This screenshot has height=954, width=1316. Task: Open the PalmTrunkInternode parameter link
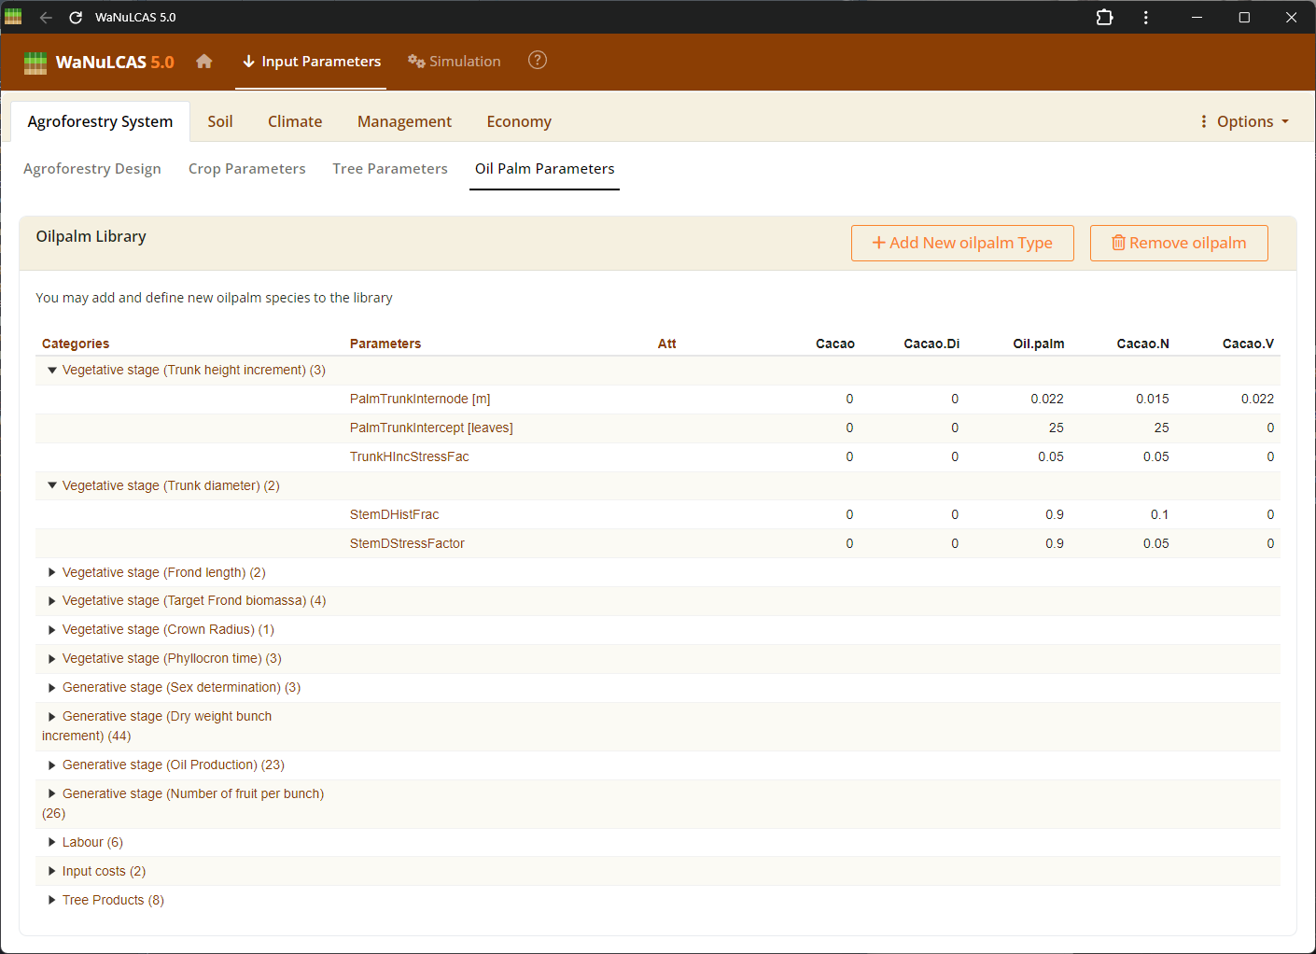(420, 399)
